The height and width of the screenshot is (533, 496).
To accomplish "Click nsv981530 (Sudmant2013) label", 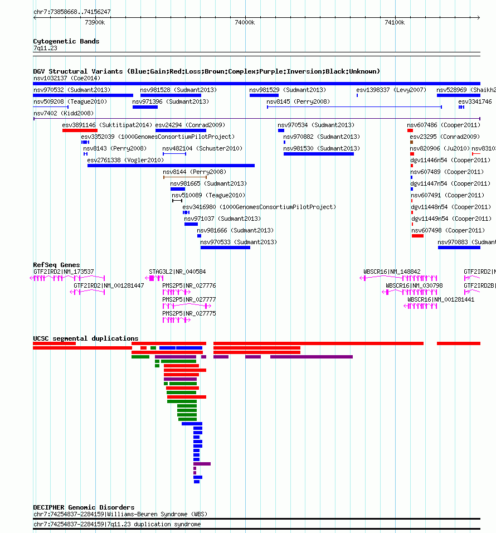I will coord(322,148).
